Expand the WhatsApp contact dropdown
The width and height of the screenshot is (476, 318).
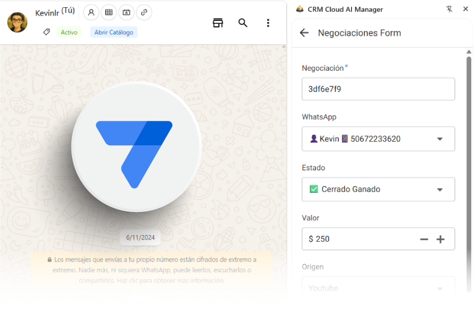click(378, 139)
